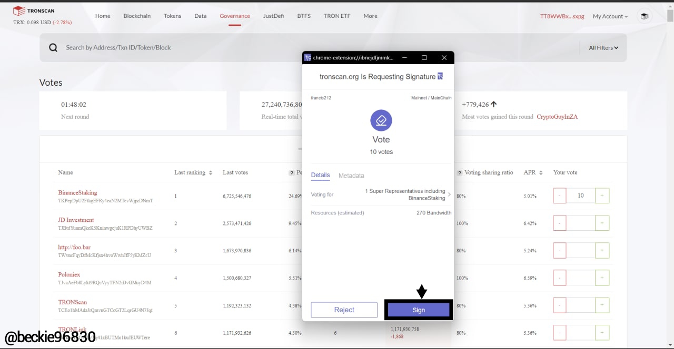Click the TRONSCAN logo
The height and width of the screenshot is (349, 674).
[x=34, y=11]
